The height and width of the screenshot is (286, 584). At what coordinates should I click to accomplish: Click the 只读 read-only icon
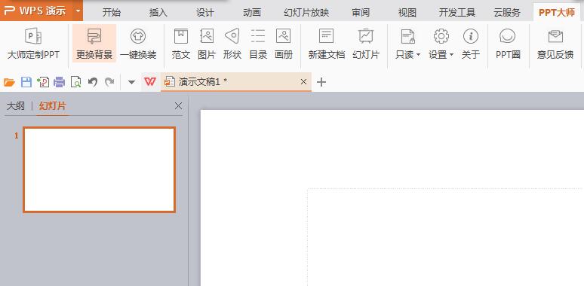pyautogui.click(x=408, y=36)
